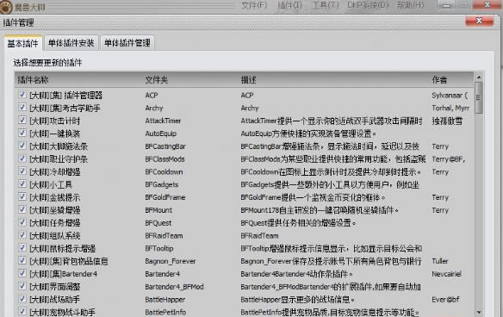
Task: Click the BattlePetInfo folder cell
Action: tap(165, 312)
